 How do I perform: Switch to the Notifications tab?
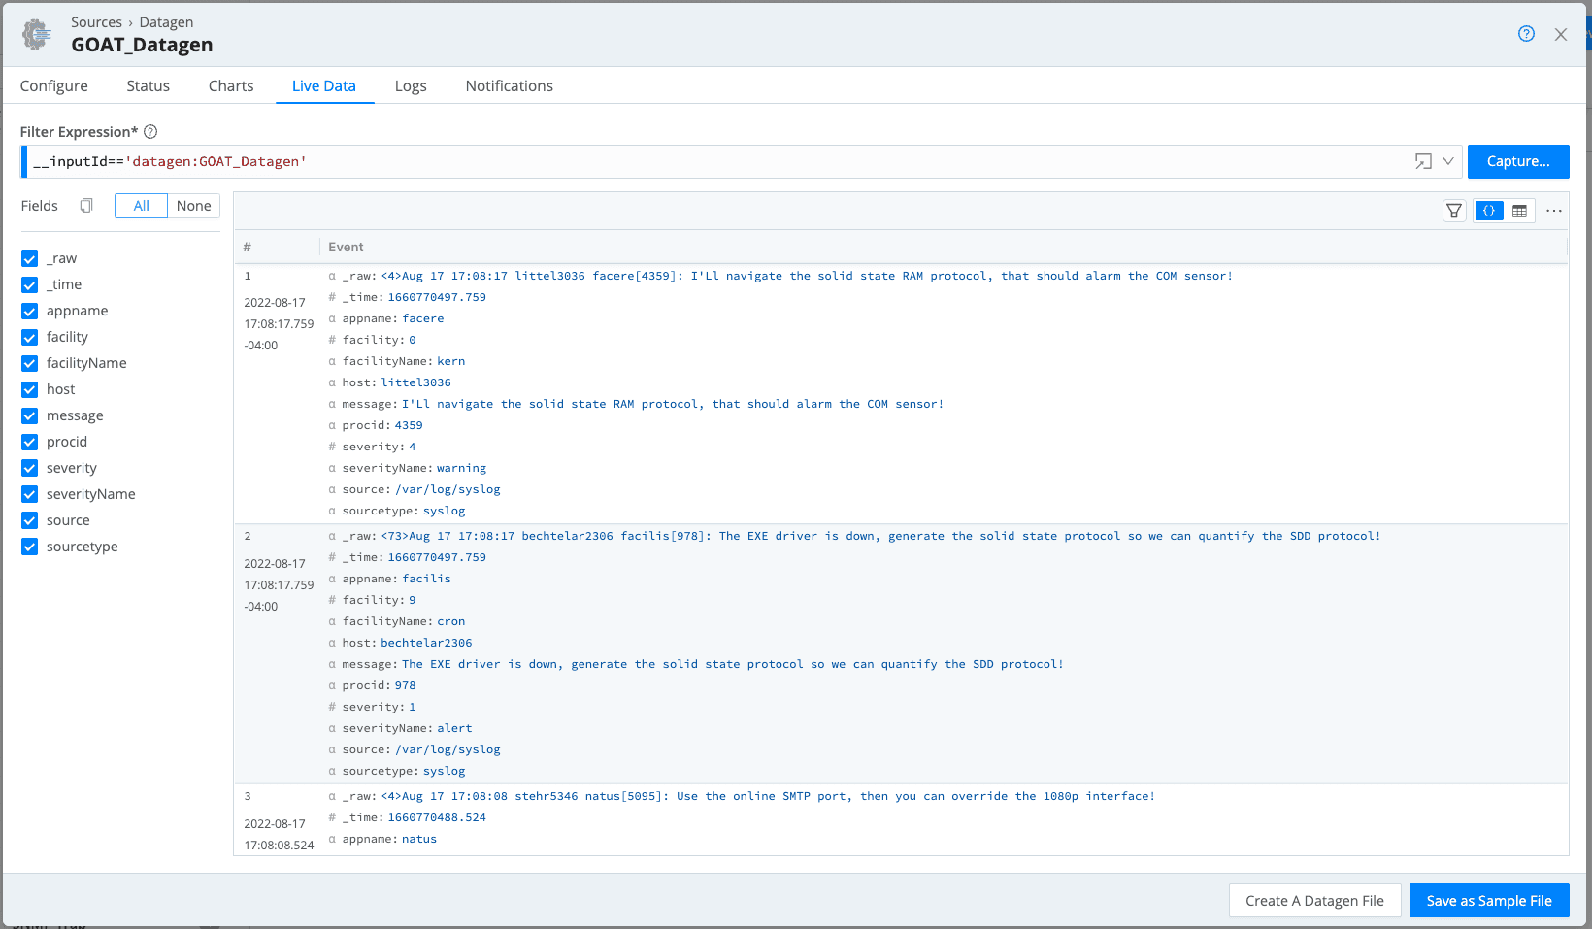click(509, 86)
